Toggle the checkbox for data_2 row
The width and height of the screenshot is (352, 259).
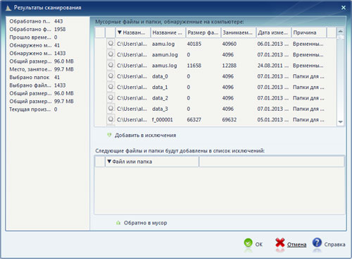pos(111,97)
